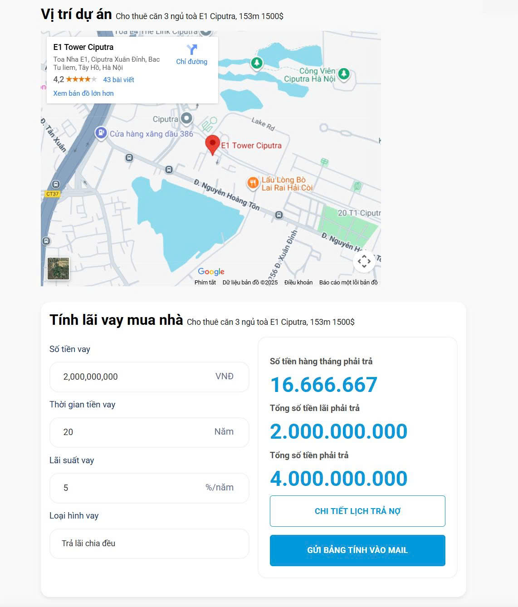518x607 pixels.
Task: Open Xem bản đồ lớn hơn link
Action: (x=83, y=93)
